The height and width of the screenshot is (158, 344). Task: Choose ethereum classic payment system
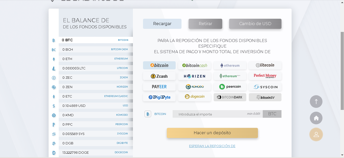coord(230,76)
